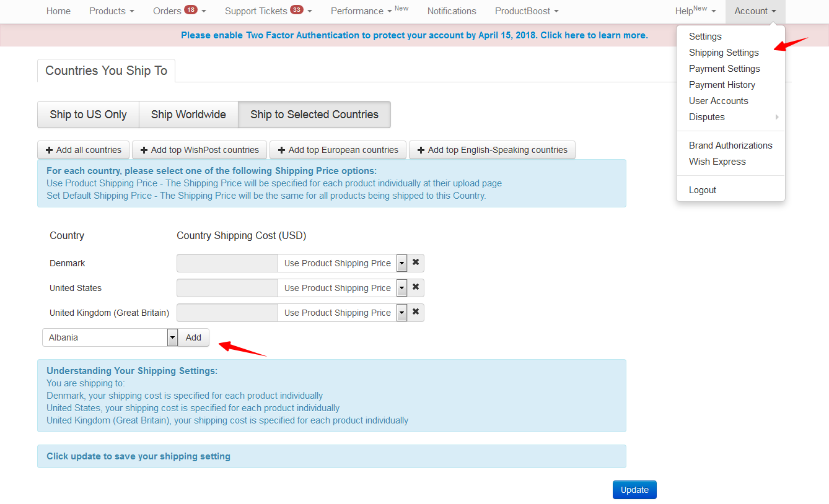Image resolution: width=829 pixels, height=504 pixels.
Task: Select Ship to US Only option
Action: point(88,115)
